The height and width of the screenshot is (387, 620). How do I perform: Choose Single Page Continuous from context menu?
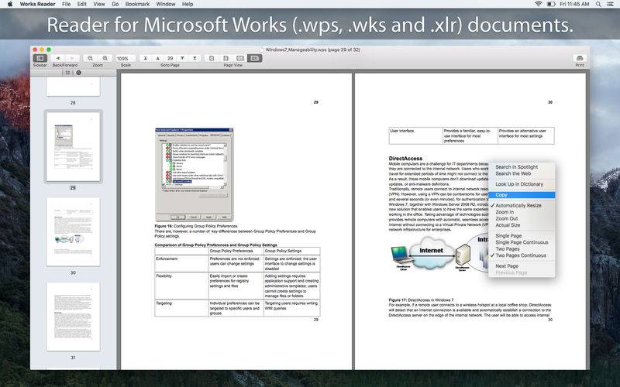pyautogui.click(x=522, y=242)
